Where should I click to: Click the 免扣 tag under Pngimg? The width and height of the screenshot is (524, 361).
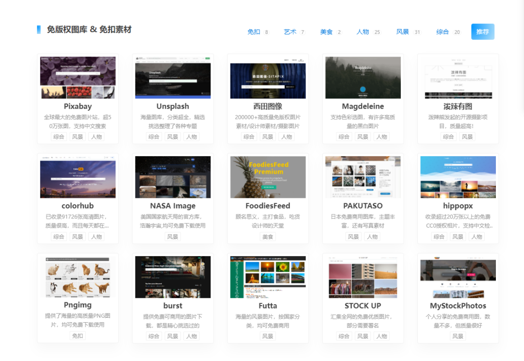[x=78, y=336]
